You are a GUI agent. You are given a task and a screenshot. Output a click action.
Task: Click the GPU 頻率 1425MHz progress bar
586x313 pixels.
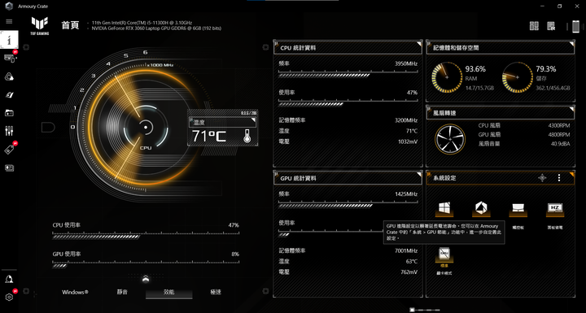click(348, 205)
